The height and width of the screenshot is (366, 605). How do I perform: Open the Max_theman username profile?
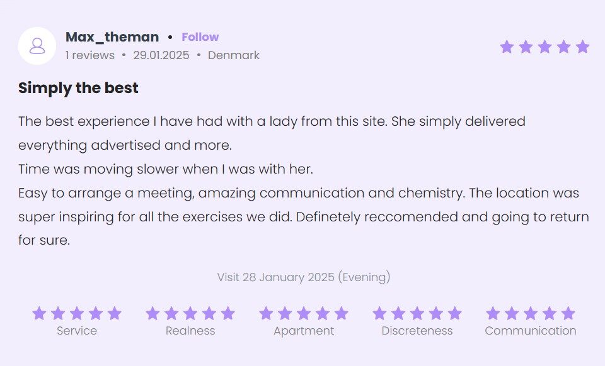click(112, 37)
